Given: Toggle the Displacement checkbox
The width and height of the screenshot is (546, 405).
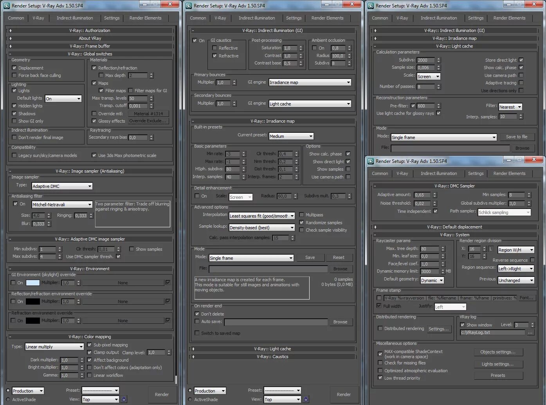Looking at the screenshot, I should [14, 68].
